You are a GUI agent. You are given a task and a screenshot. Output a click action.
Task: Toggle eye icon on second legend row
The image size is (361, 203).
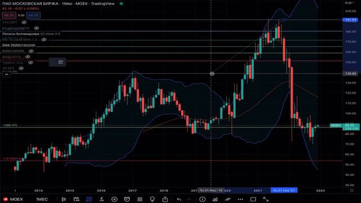[x=36, y=28]
